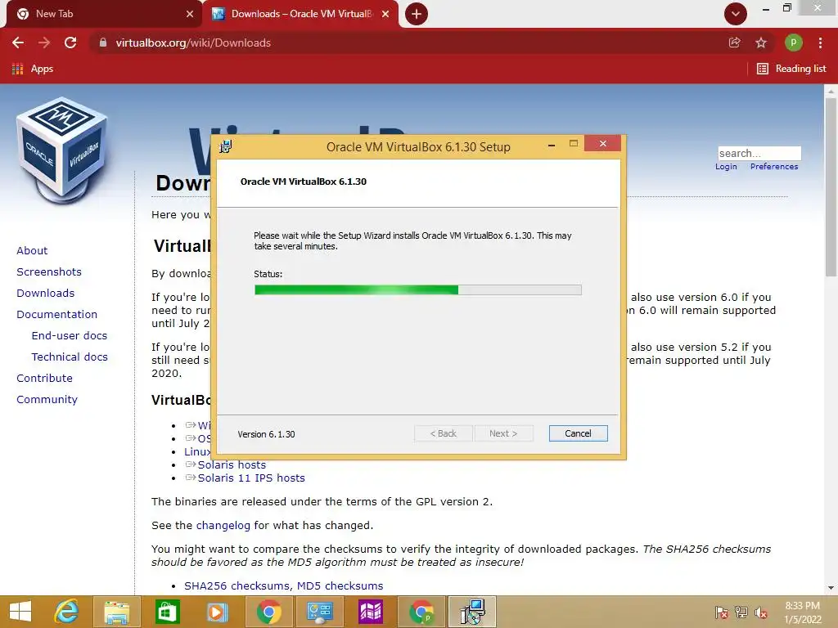Click the browser forward arrow
The height and width of the screenshot is (628, 838).
[x=44, y=43]
